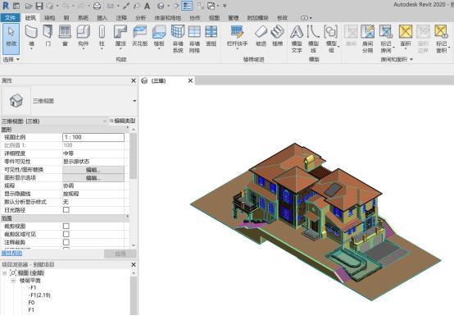
Task: Select the Ceiling (天花板) tool
Action: (x=140, y=36)
